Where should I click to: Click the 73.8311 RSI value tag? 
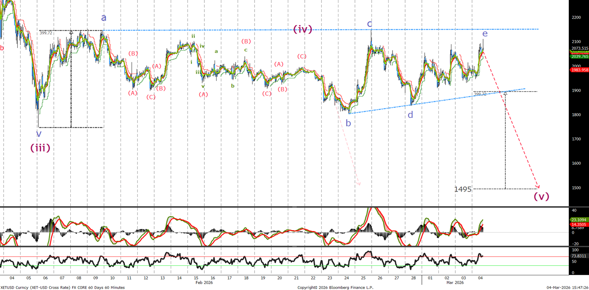pyautogui.click(x=579, y=256)
